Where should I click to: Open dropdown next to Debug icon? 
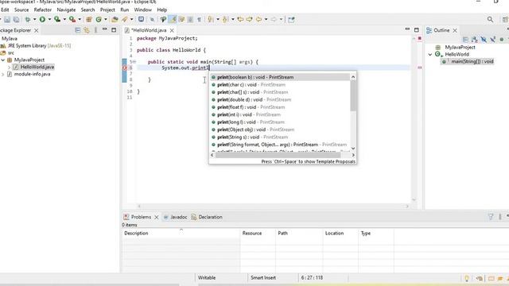(34, 19)
